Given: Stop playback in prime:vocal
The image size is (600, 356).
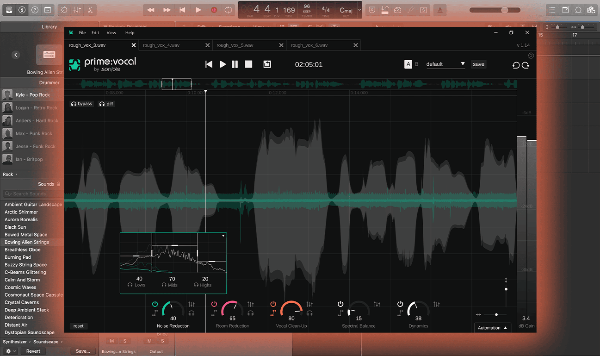Looking at the screenshot, I should point(248,64).
